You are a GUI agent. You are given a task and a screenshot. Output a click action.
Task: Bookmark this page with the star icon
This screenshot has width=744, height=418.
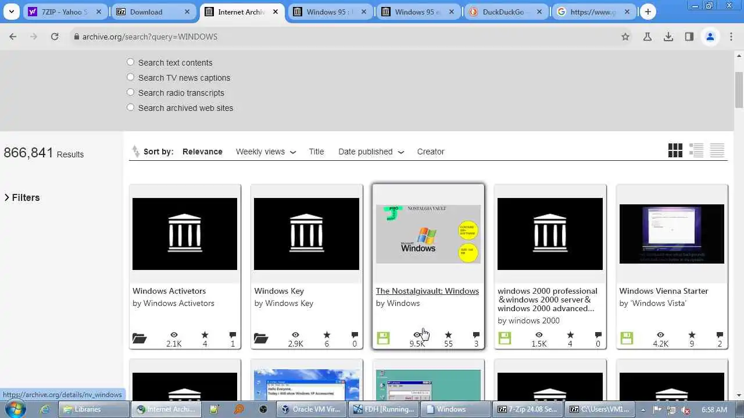click(x=625, y=37)
